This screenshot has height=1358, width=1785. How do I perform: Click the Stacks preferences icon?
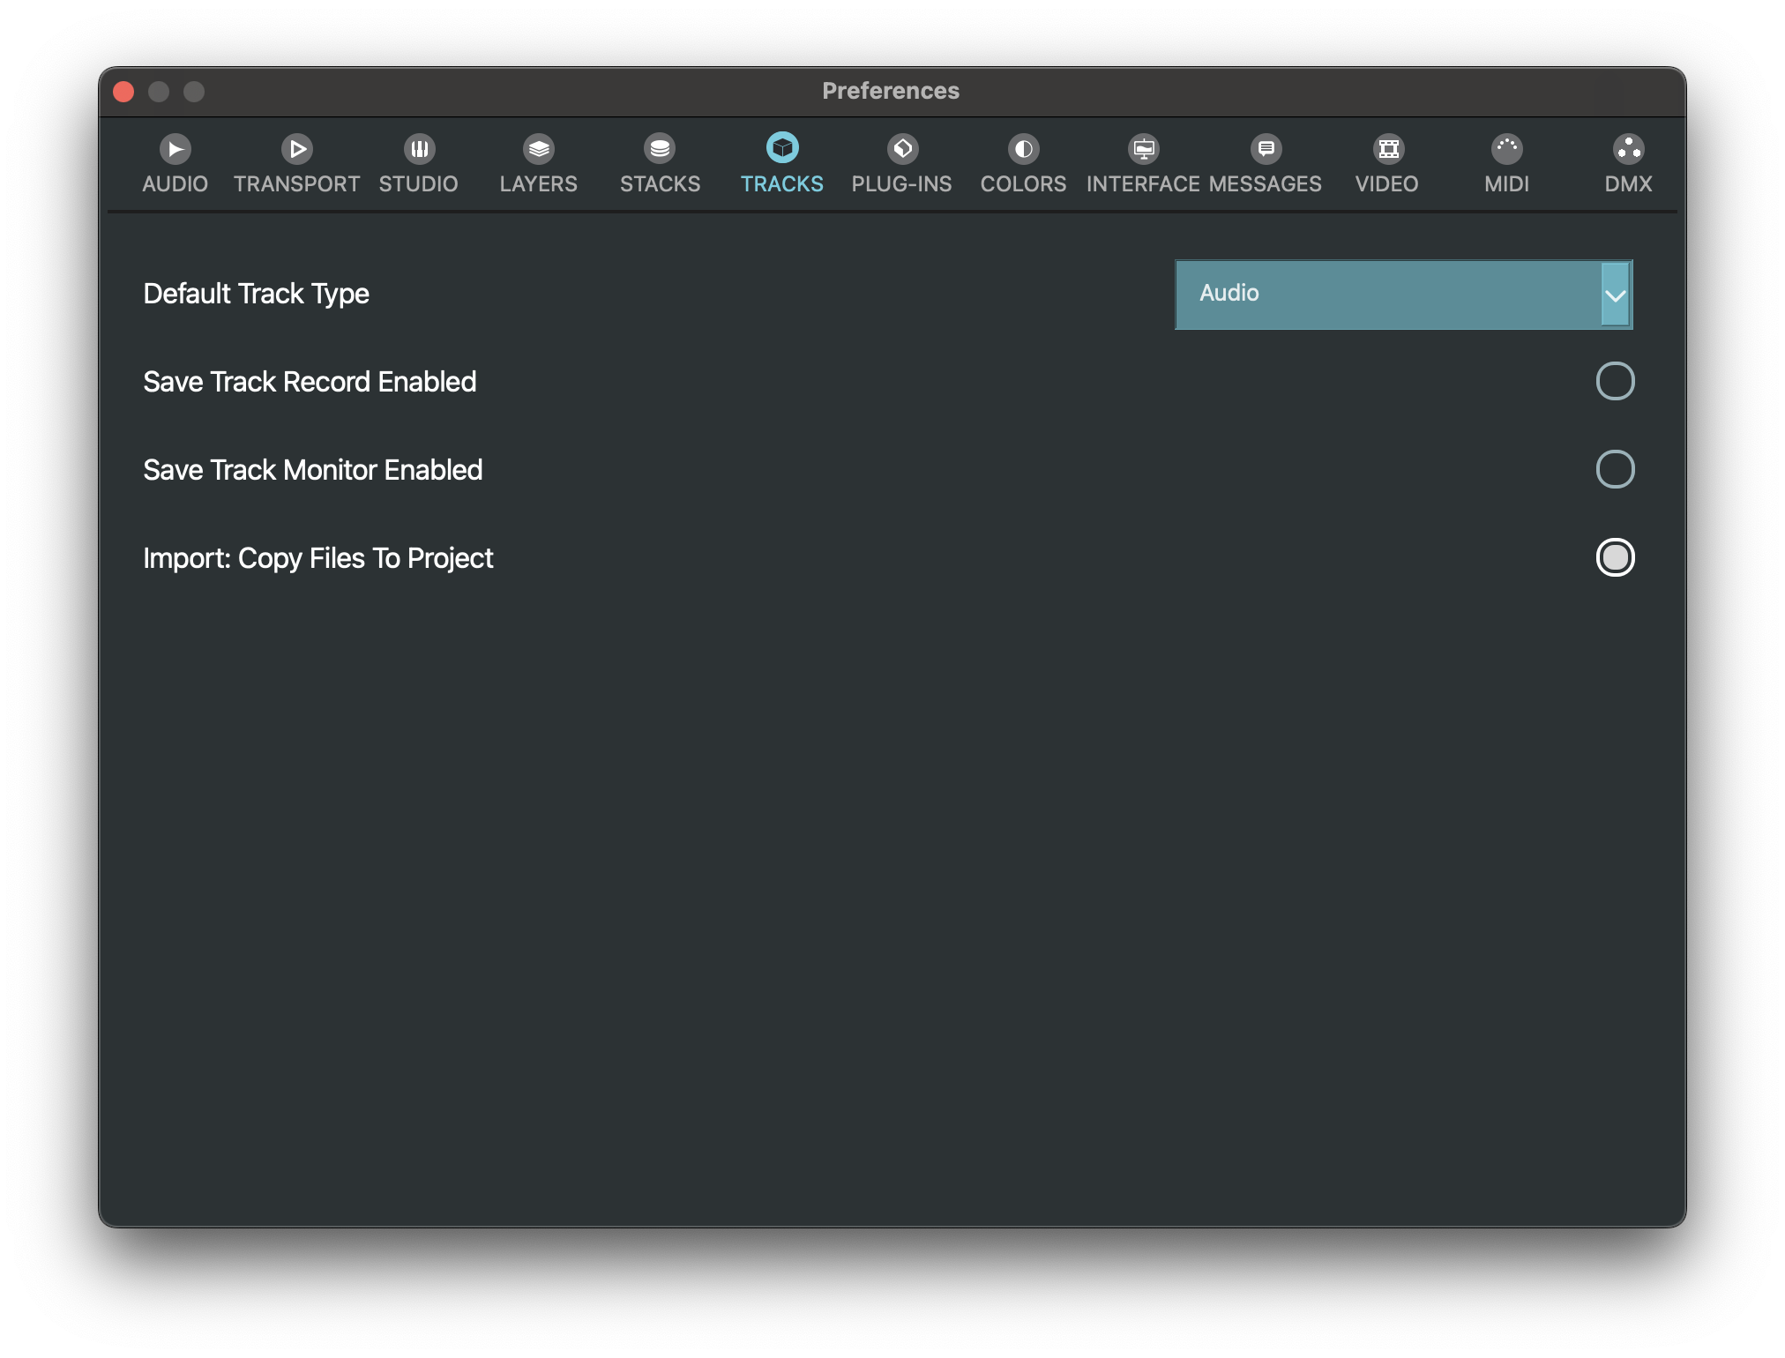click(660, 149)
